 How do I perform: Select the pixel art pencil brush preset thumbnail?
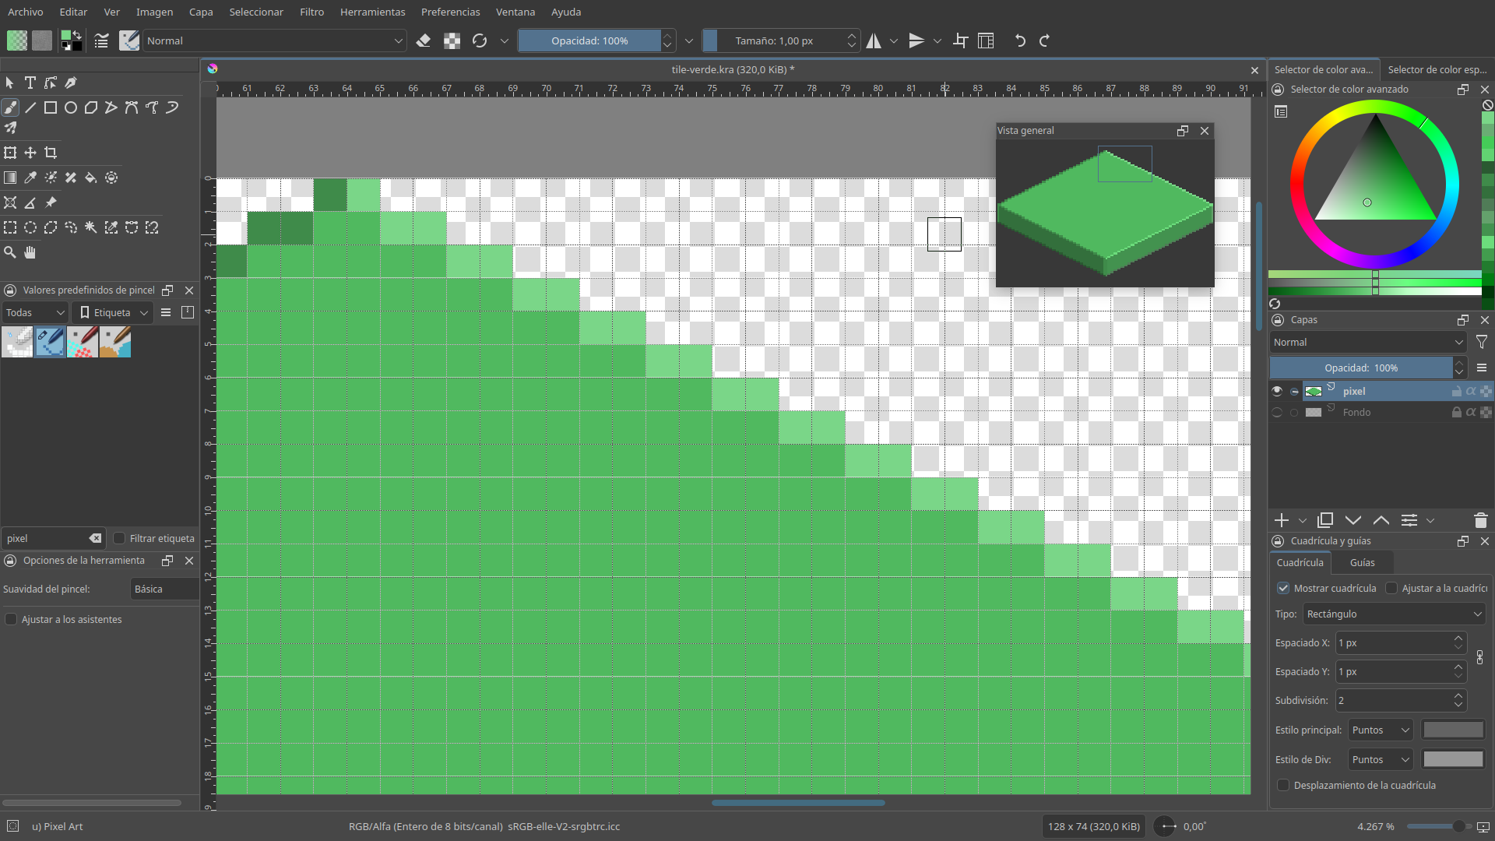[50, 342]
